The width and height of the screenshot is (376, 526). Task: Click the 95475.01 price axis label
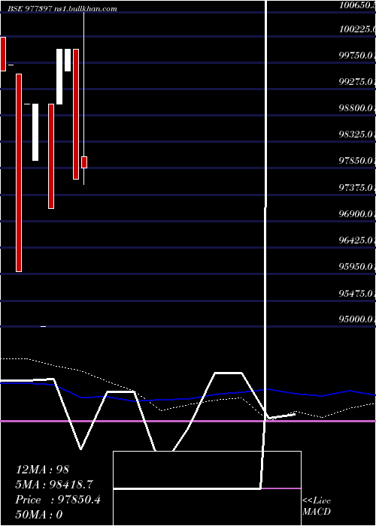(x=357, y=294)
